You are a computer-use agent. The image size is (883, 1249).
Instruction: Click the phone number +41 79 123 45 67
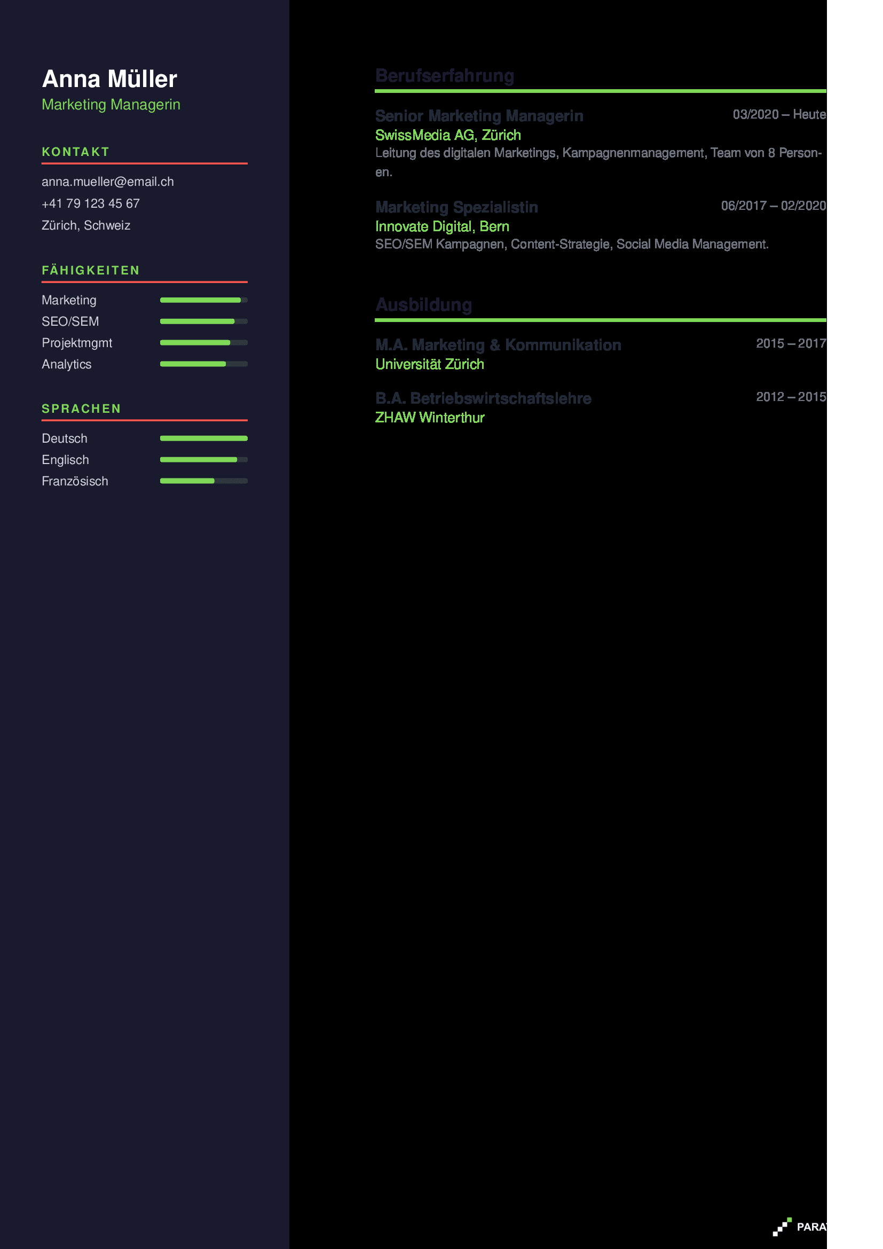point(91,203)
